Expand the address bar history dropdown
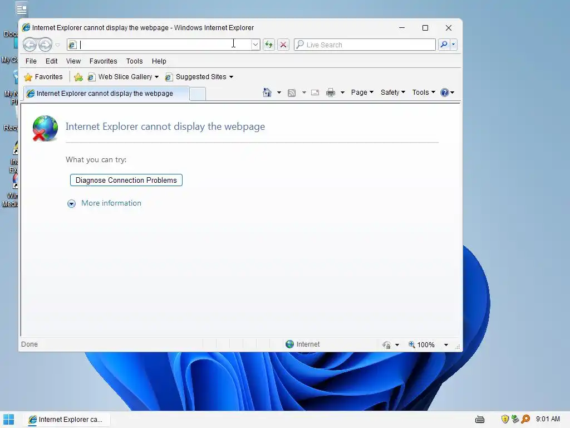This screenshot has height=428, width=570. click(x=255, y=45)
